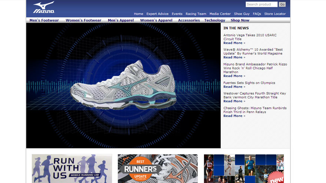Open the Run With Us banner
Image resolution: width=326 pixels, height=183 pixels.
(72, 169)
